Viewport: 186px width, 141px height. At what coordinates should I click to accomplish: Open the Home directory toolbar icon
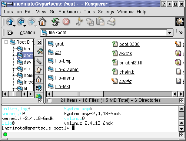pos(42,22)
